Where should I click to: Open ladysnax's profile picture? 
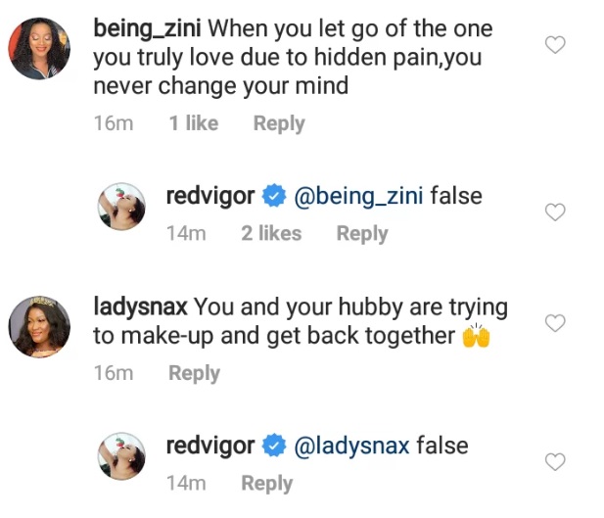[40, 326]
